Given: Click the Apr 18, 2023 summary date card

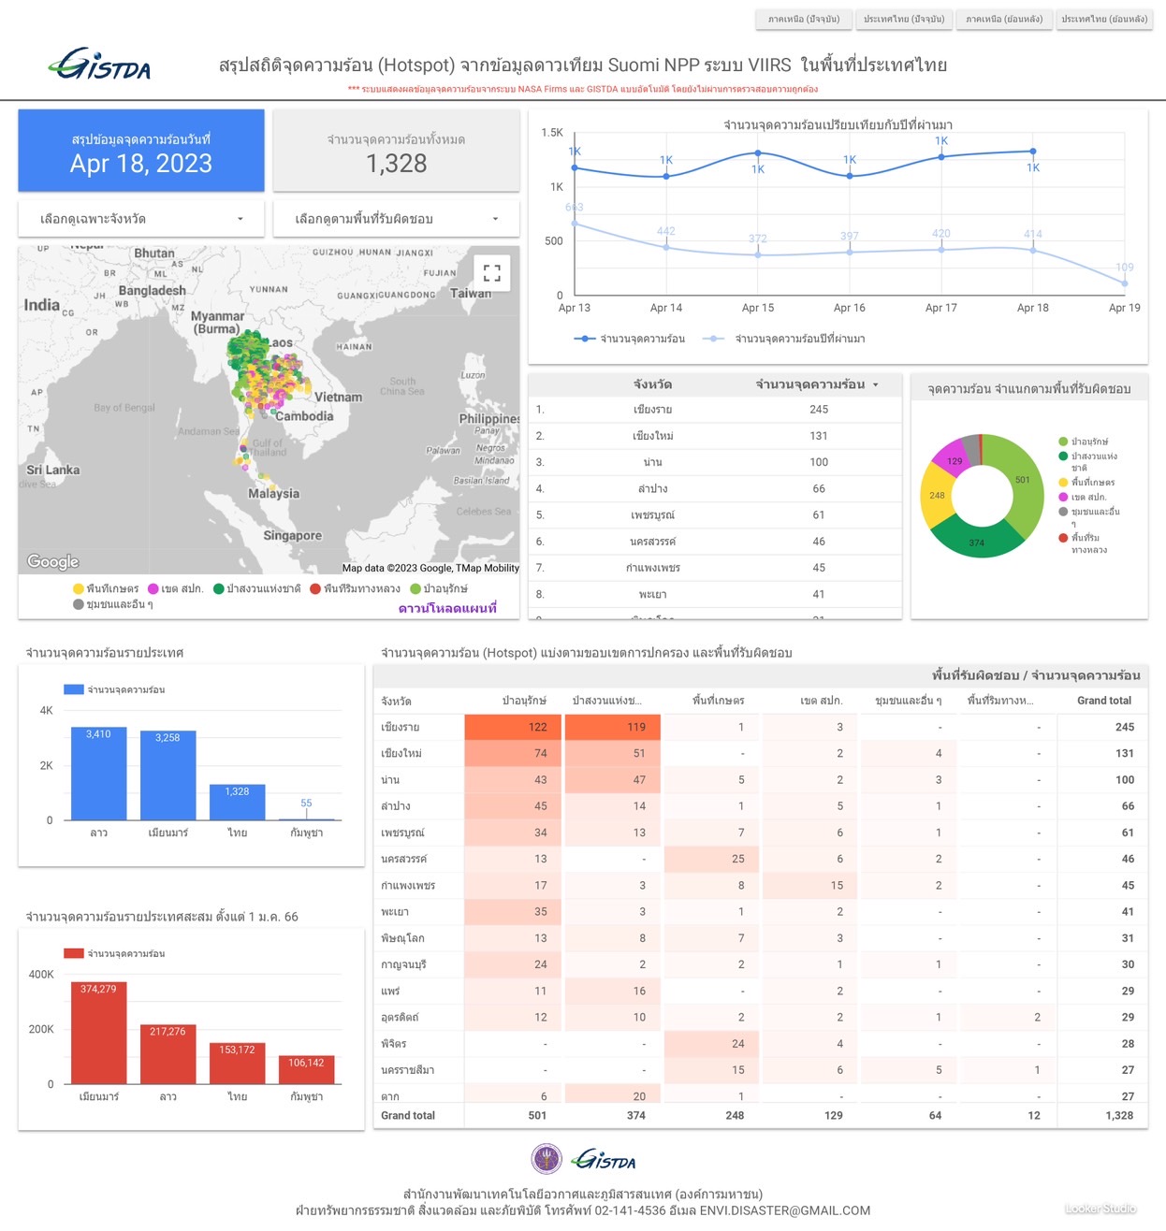Looking at the screenshot, I should coord(141,152).
